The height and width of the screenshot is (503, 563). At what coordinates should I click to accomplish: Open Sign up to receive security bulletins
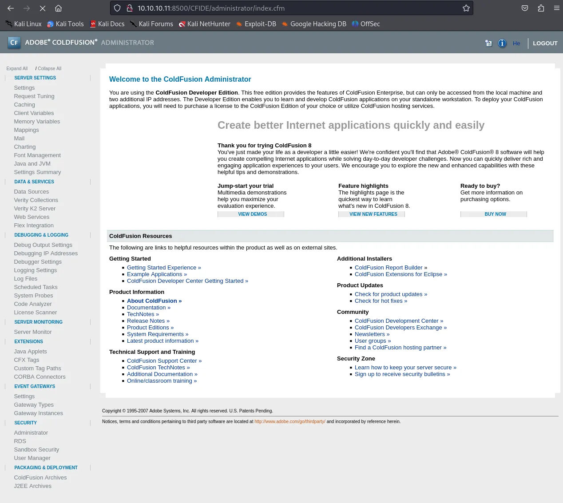click(x=402, y=374)
